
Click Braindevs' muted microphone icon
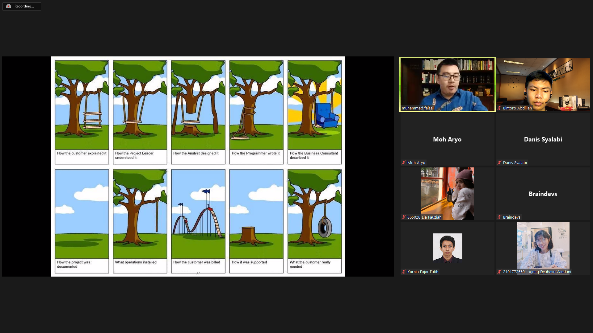click(x=499, y=217)
